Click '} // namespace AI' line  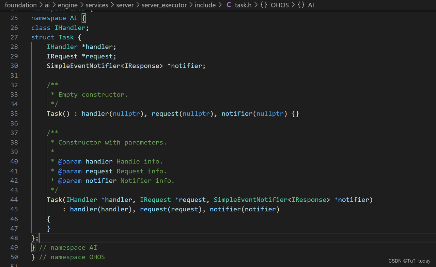point(64,247)
